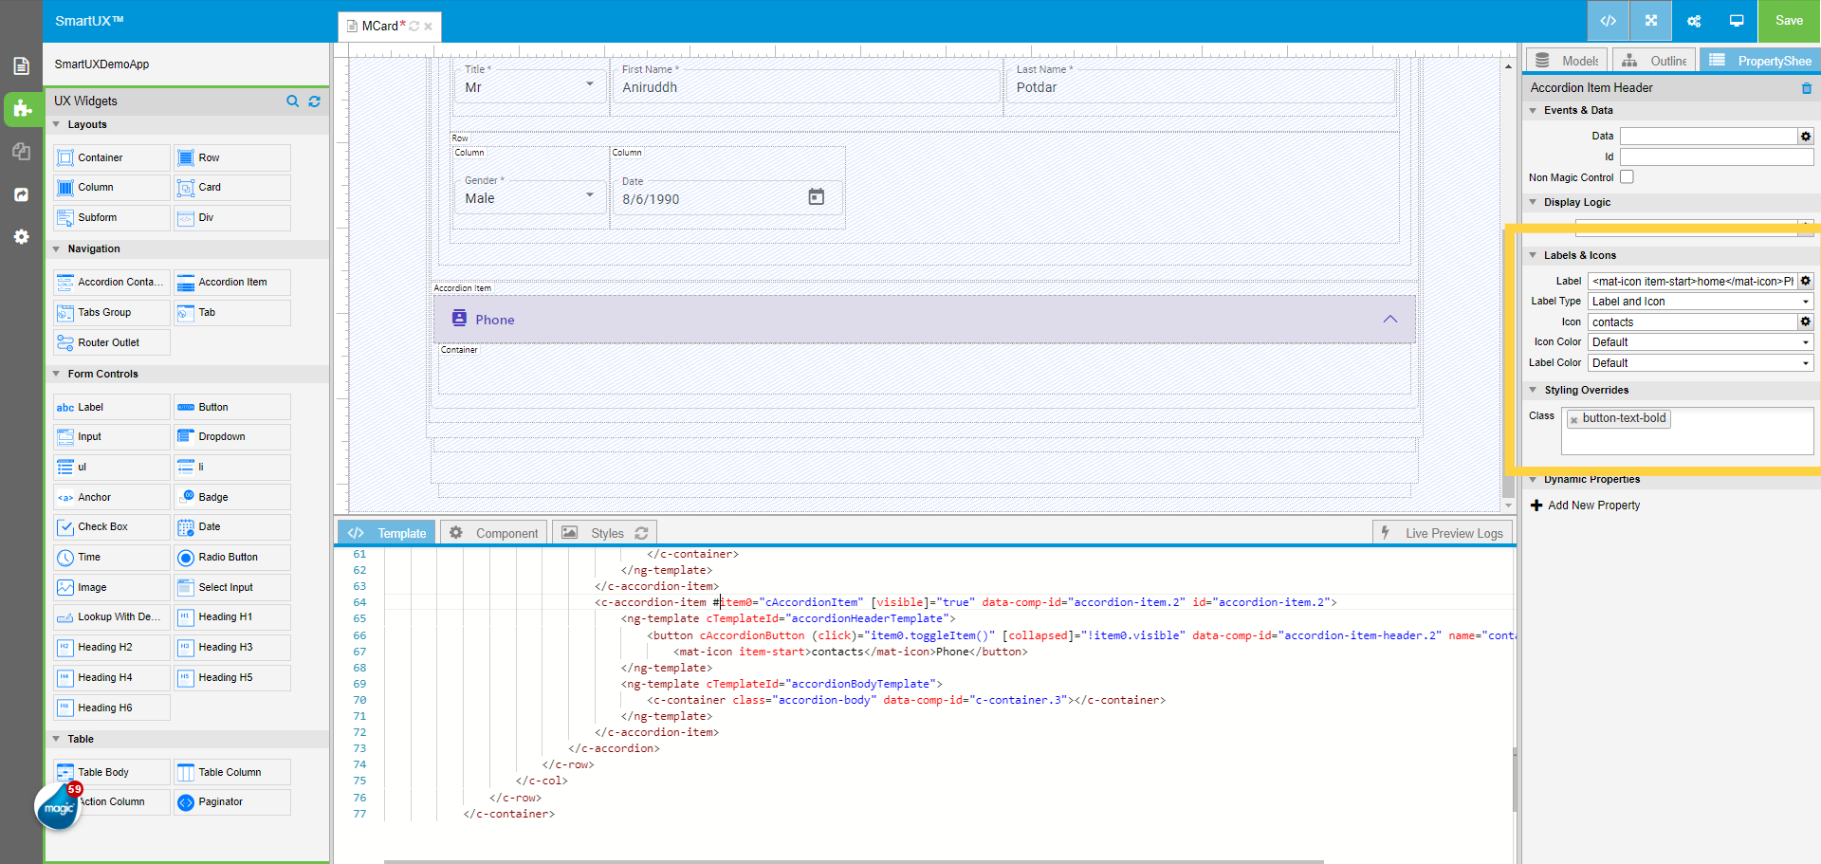This screenshot has height=864, width=1821.
Task: Open the Label Type dropdown
Action: (x=1700, y=302)
